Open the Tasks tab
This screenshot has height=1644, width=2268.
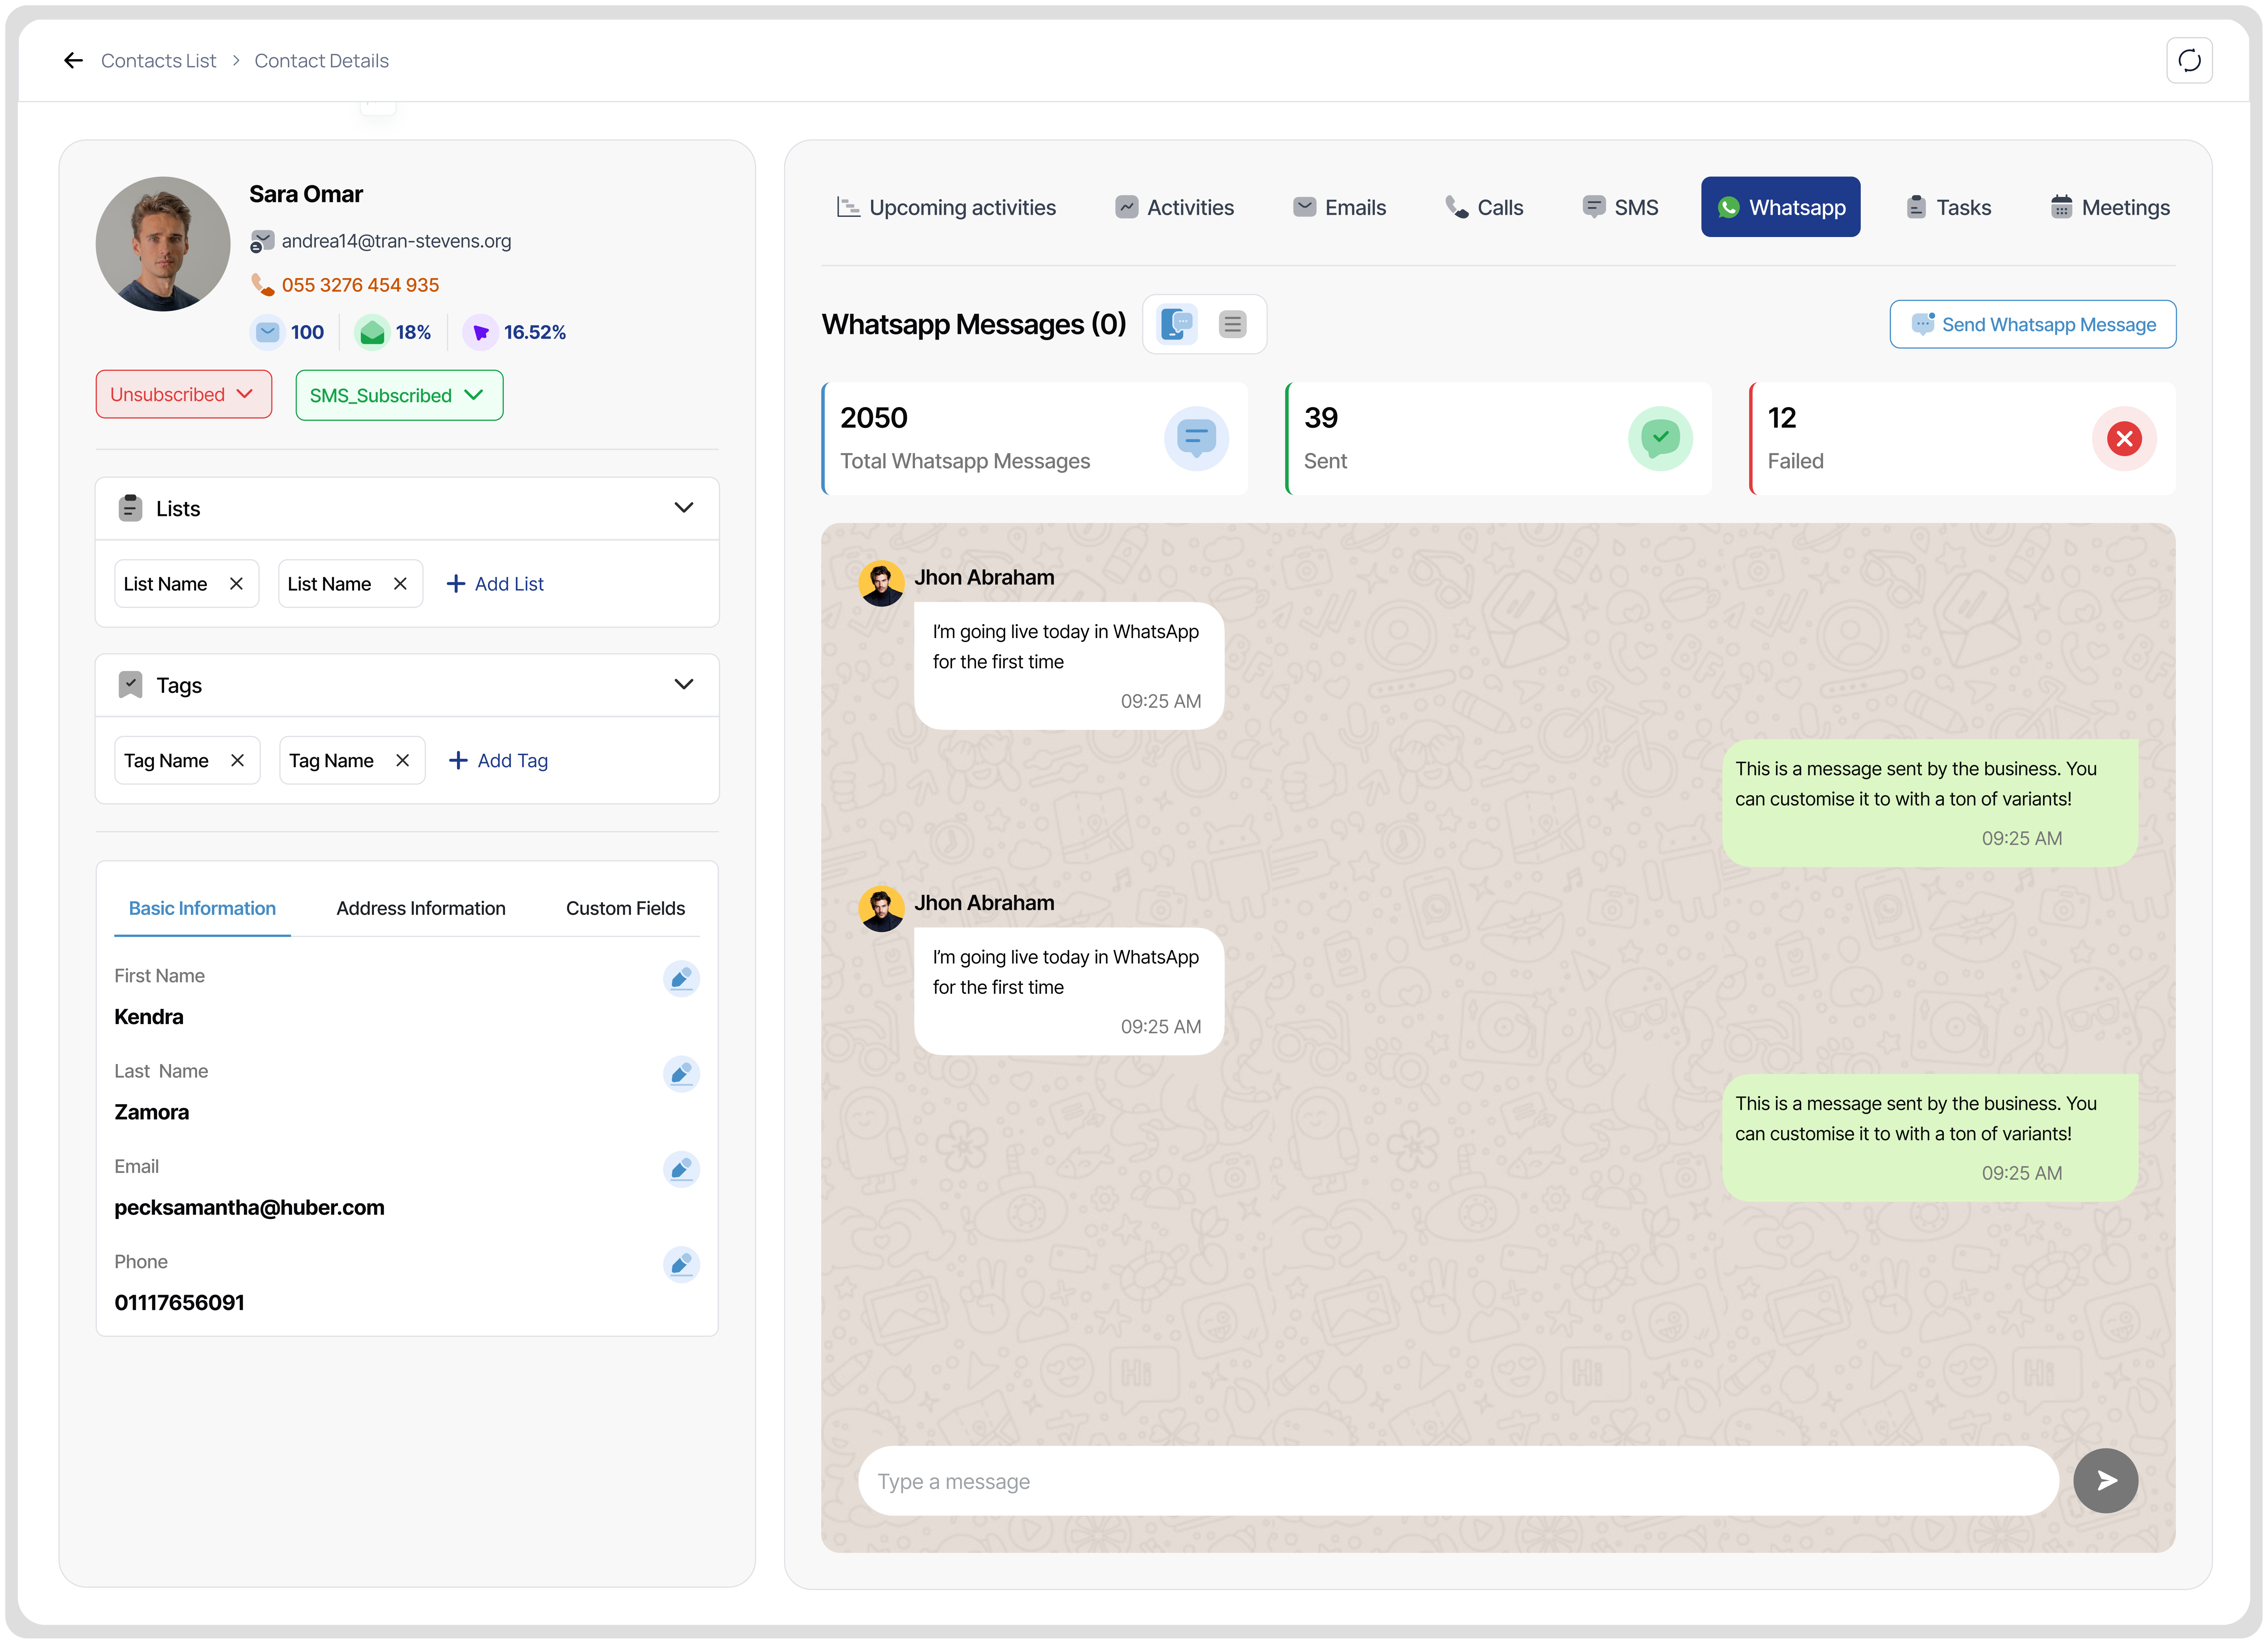point(1949,208)
